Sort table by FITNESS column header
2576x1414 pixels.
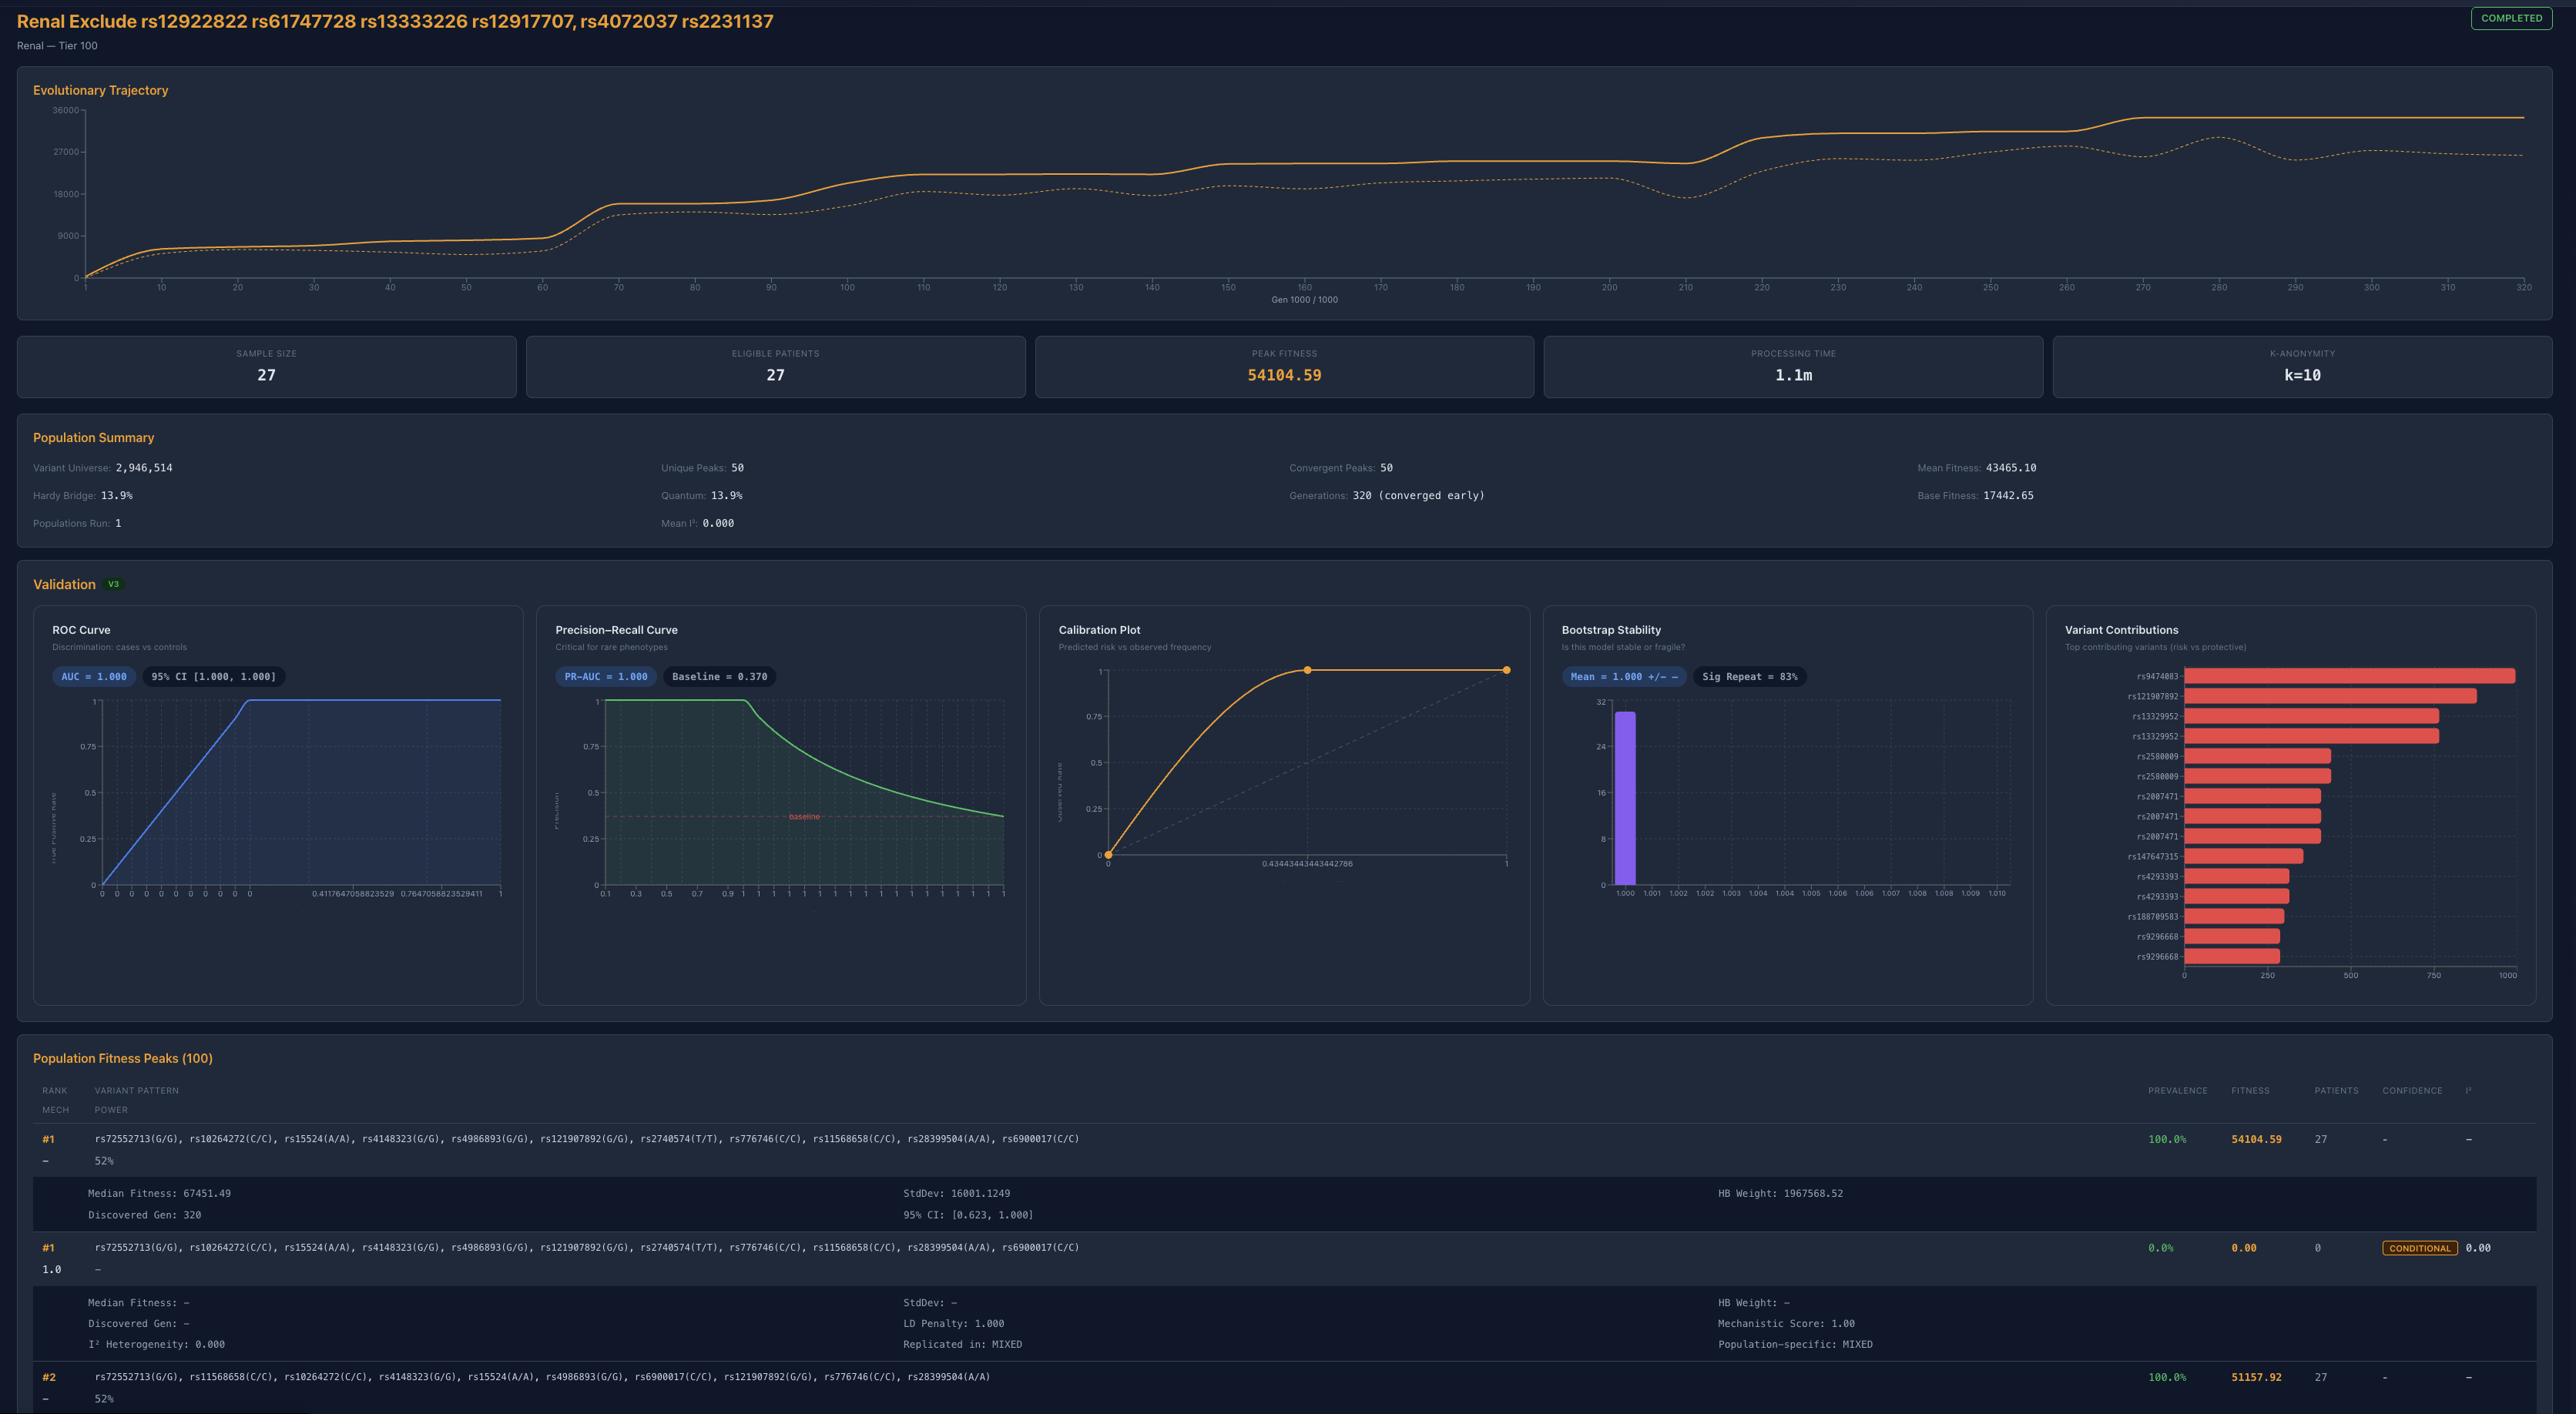tap(2250, 1091)
